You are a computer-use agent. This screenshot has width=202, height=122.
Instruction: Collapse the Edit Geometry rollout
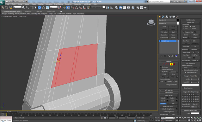click(191, 20)
